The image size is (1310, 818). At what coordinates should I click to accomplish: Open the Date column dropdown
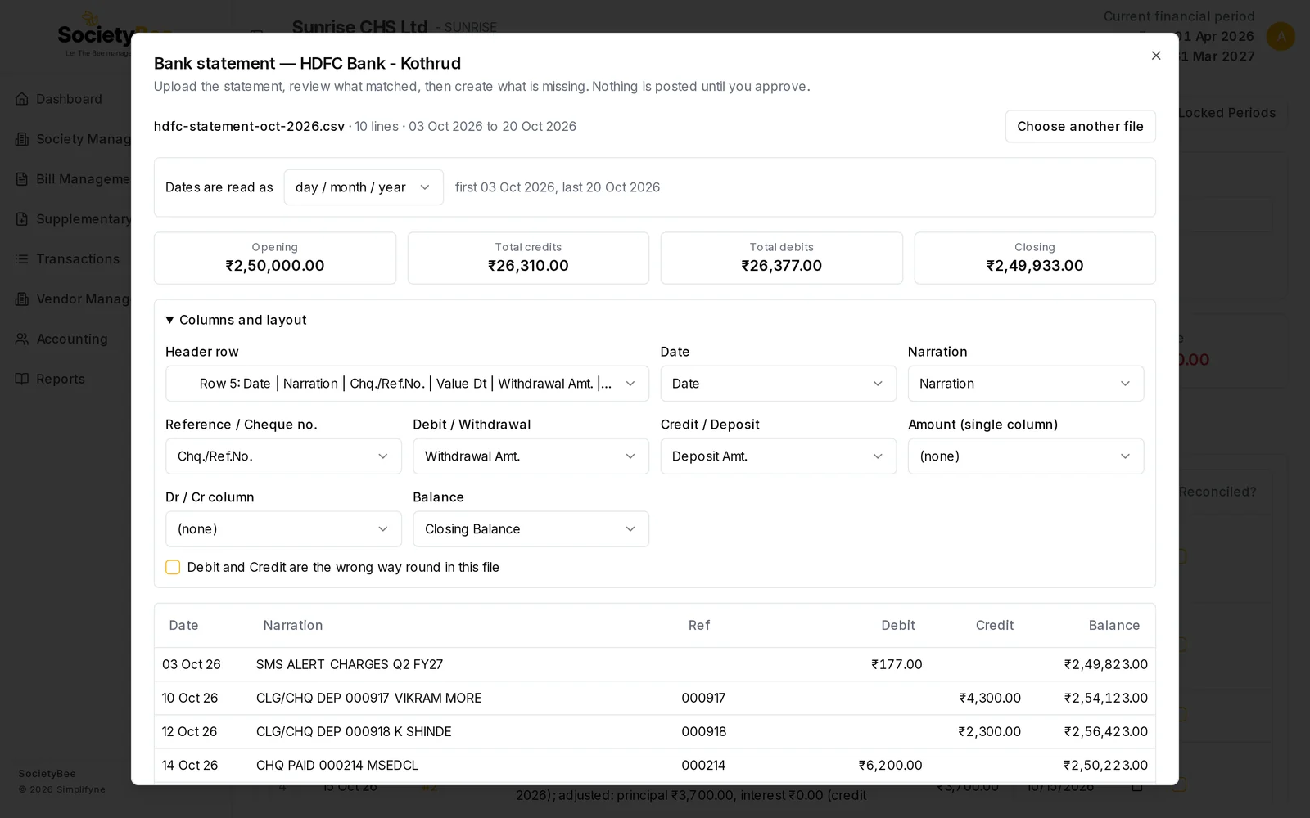(778, 384)
